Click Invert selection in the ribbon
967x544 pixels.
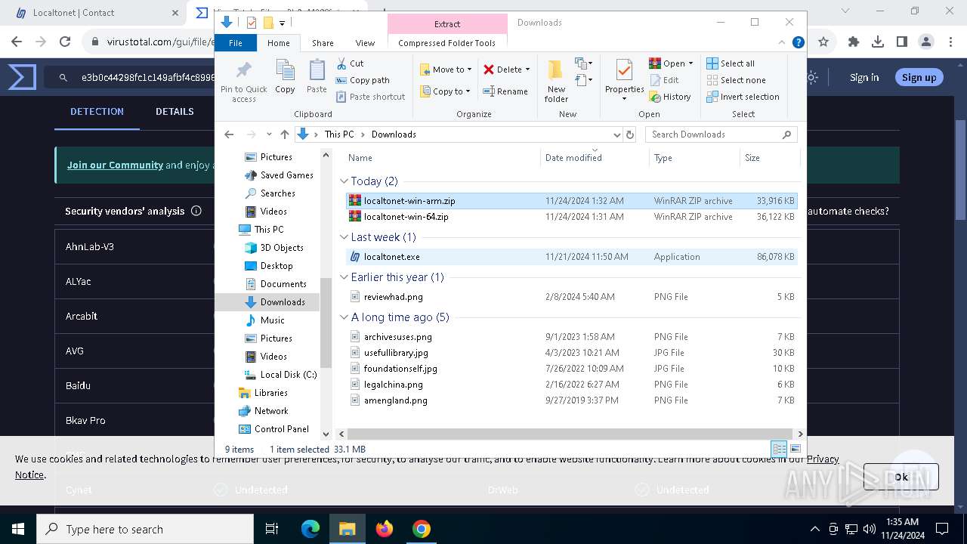click(x=743, y=97)
